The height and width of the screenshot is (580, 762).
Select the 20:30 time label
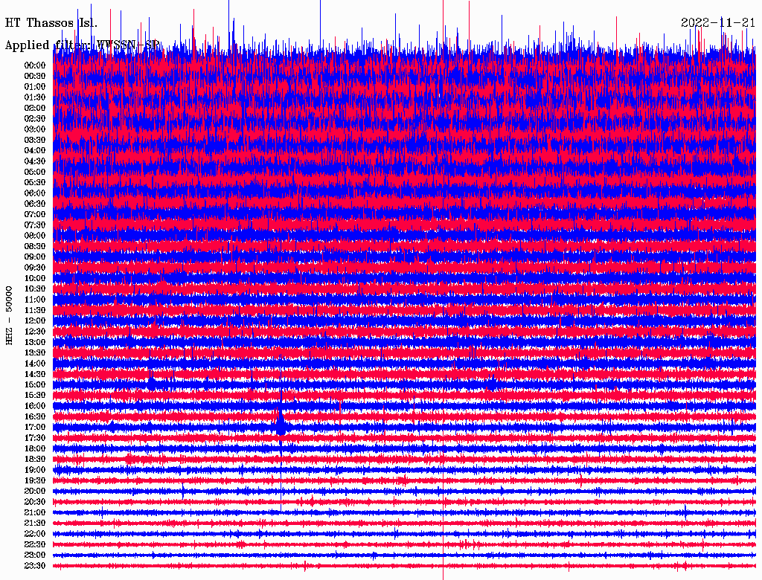pos(35,502)
